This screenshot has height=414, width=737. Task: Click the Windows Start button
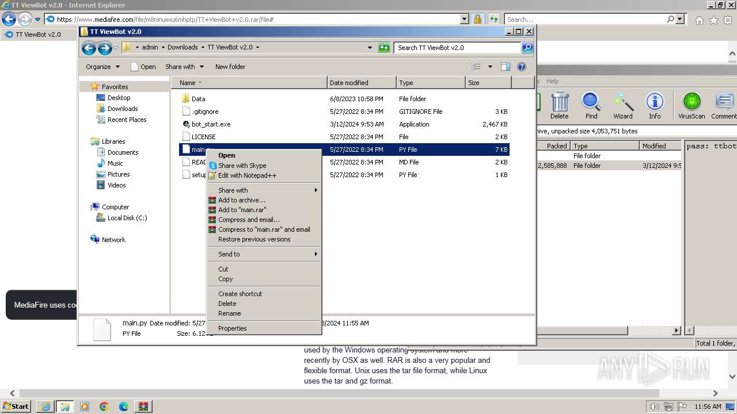(16, 407)
